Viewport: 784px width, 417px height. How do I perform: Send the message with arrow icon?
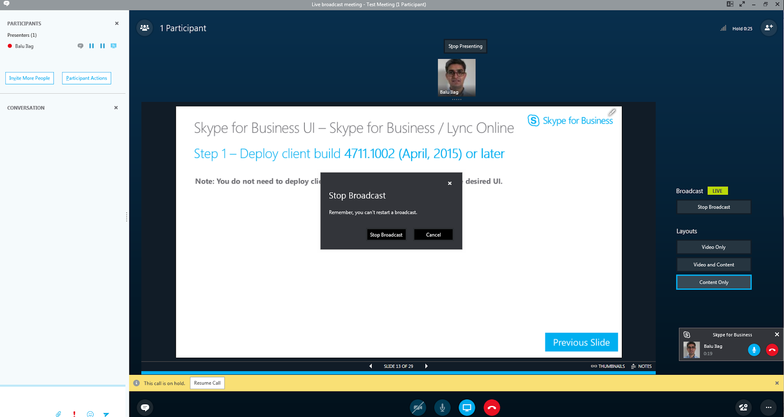[106, 414]
